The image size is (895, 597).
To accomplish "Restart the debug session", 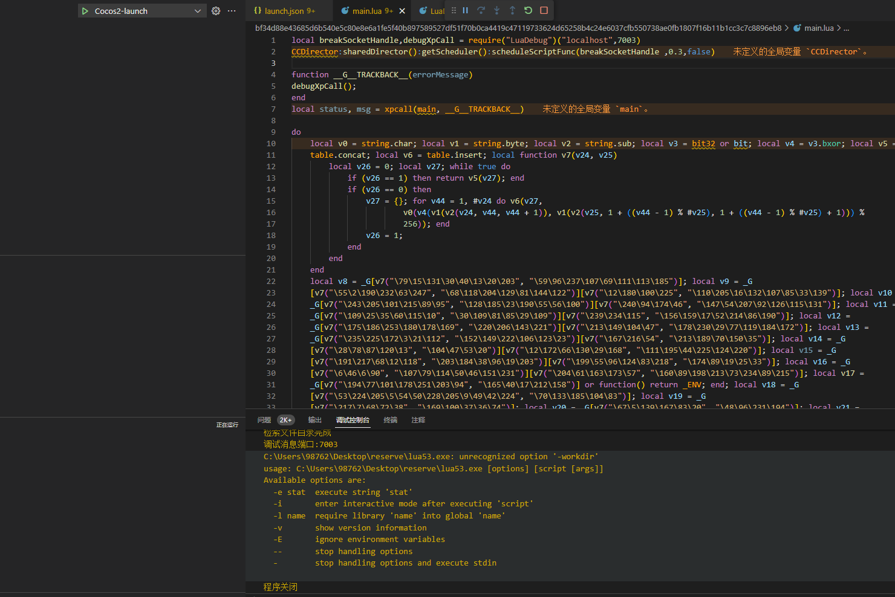I will pos(528,10).
